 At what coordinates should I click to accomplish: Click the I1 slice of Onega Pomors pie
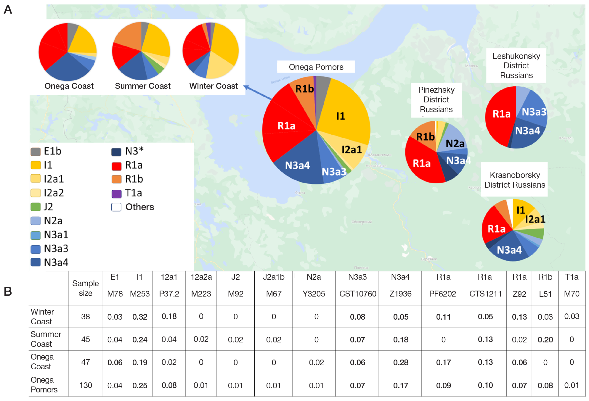click(341, 116)
